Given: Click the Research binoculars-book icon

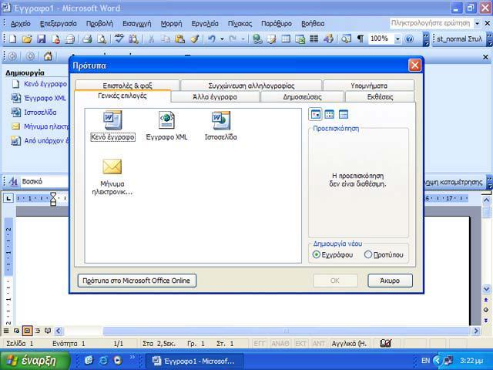Looking at the screenshot, I should coord(133,39).
